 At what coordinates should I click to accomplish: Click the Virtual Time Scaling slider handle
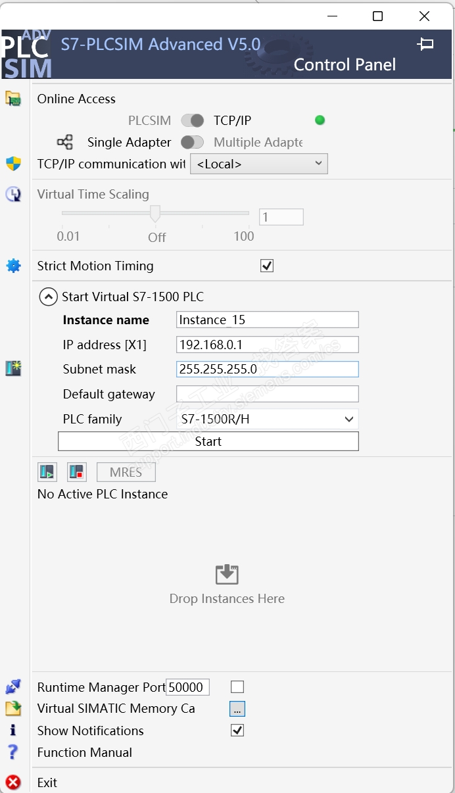point(155,214)
